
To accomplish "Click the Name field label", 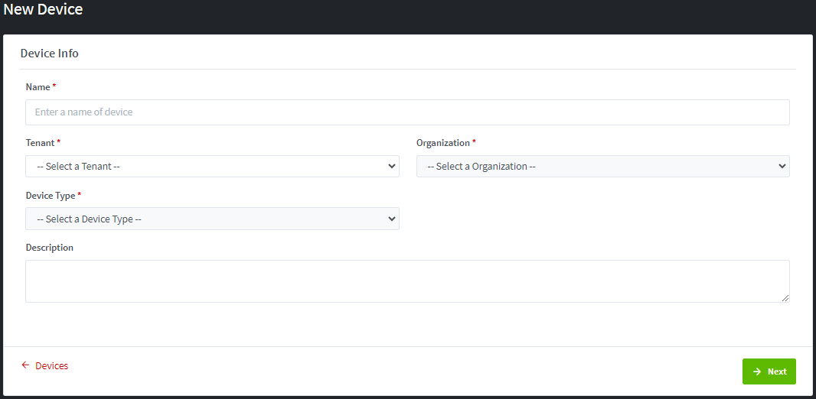I will point(38,87).
